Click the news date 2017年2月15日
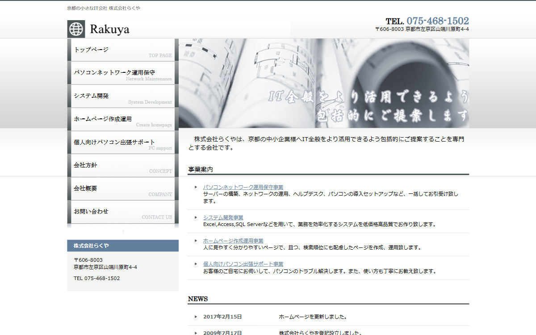Image resolution: width=536 pixels, height=335 pixels. 222,317
